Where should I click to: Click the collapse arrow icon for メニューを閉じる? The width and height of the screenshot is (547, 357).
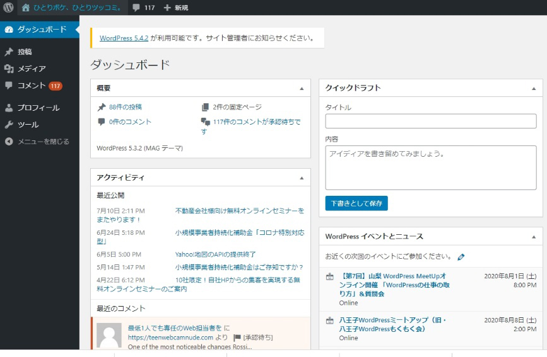click(9, 142)
